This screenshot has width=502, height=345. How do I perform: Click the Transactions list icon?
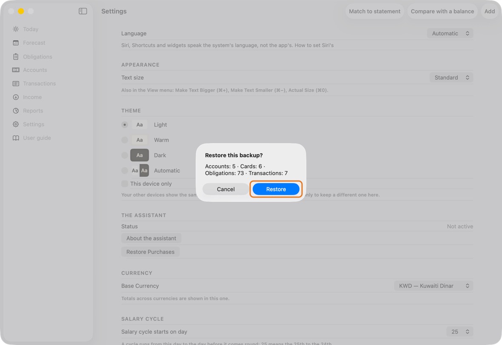(16, 83)
